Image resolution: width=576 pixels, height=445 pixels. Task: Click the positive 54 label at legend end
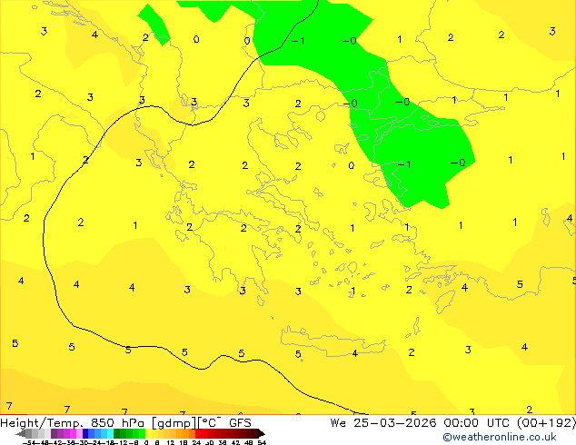(x=262, y=443)
